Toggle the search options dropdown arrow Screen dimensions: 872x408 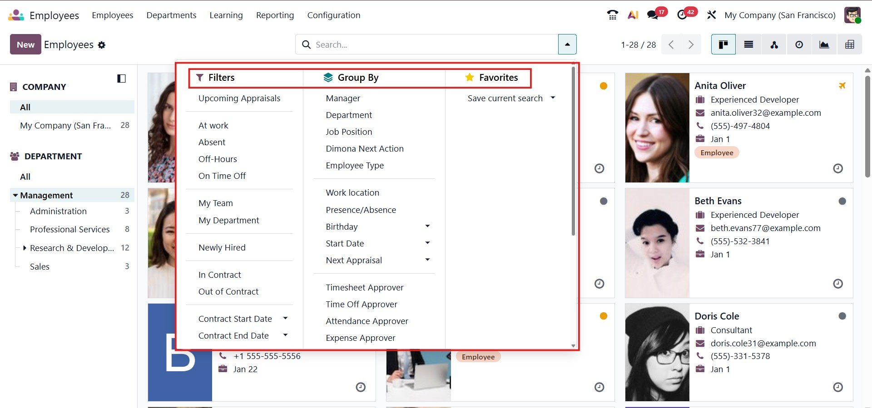tap(567, 44)
